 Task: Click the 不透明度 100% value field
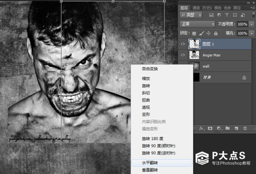click(242, 24)
